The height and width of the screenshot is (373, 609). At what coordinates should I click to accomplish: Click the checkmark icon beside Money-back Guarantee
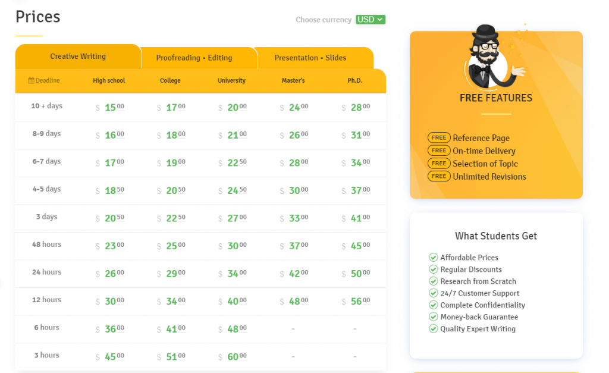tap(434, 316)
